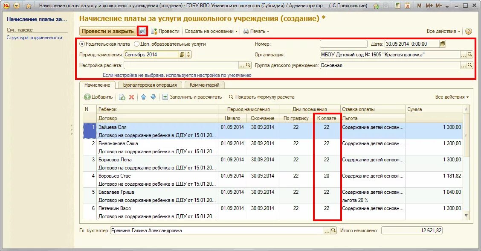Click the copy row icon in table toolbar
Image resolution: width=481 pixels, height=251 pixels.
122,97
